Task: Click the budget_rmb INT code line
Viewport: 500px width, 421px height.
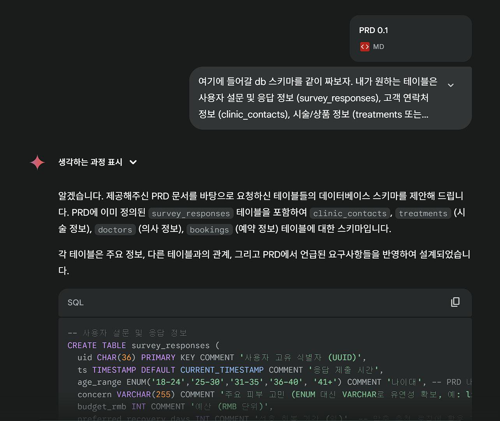Action: pos(175,407)
